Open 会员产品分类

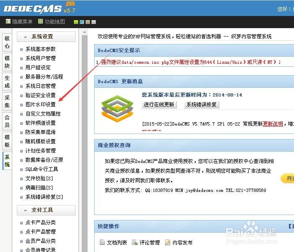click(40, 241)
